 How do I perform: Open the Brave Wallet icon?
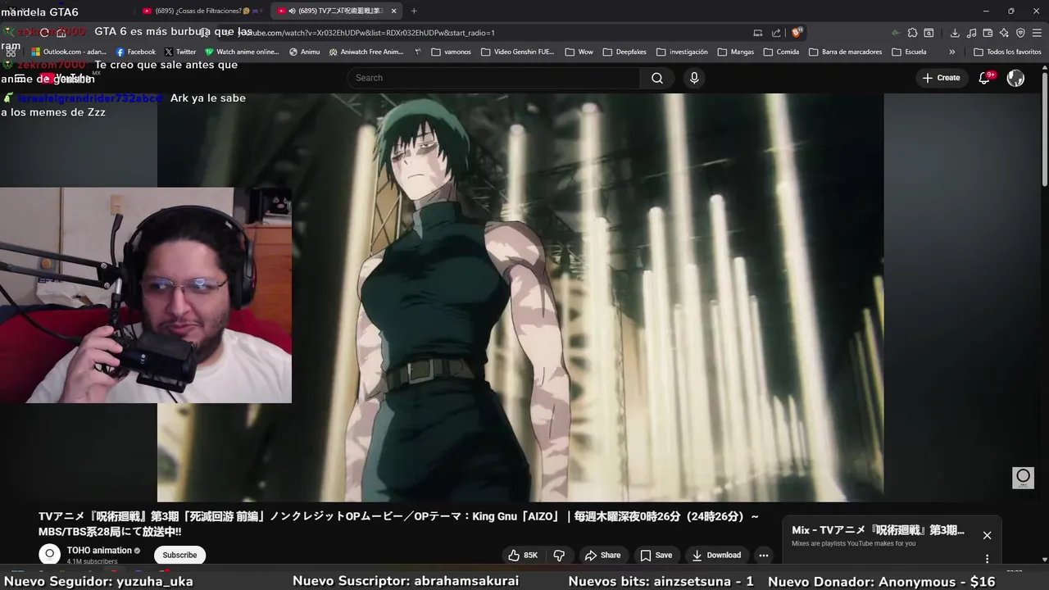tap(988, 33)
